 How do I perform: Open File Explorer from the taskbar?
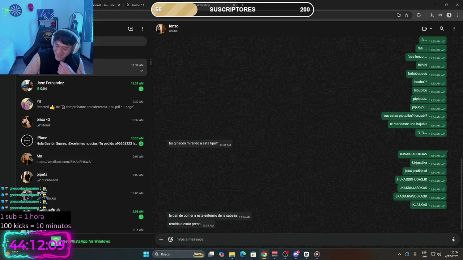pyautogui.click(x=232, y=254)
